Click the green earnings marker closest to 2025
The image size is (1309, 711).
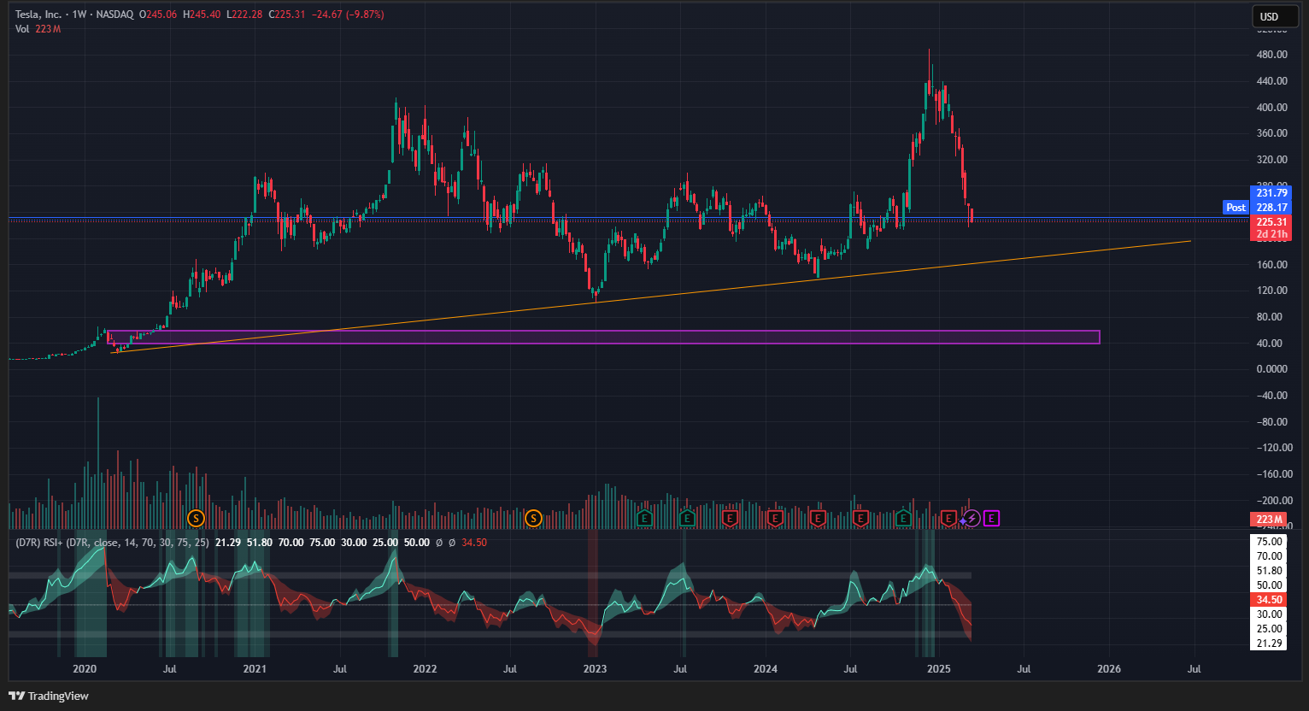903,518
